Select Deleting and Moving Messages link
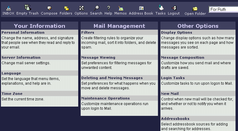Screen dimensions: 238x131 (112, 78)
